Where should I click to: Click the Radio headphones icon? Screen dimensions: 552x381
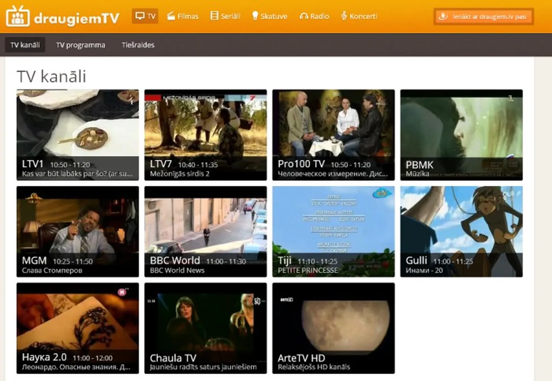304,16
